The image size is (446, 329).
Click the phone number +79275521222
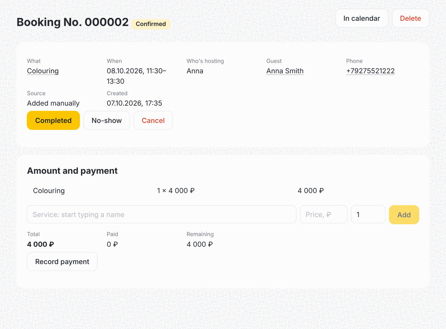370,71
